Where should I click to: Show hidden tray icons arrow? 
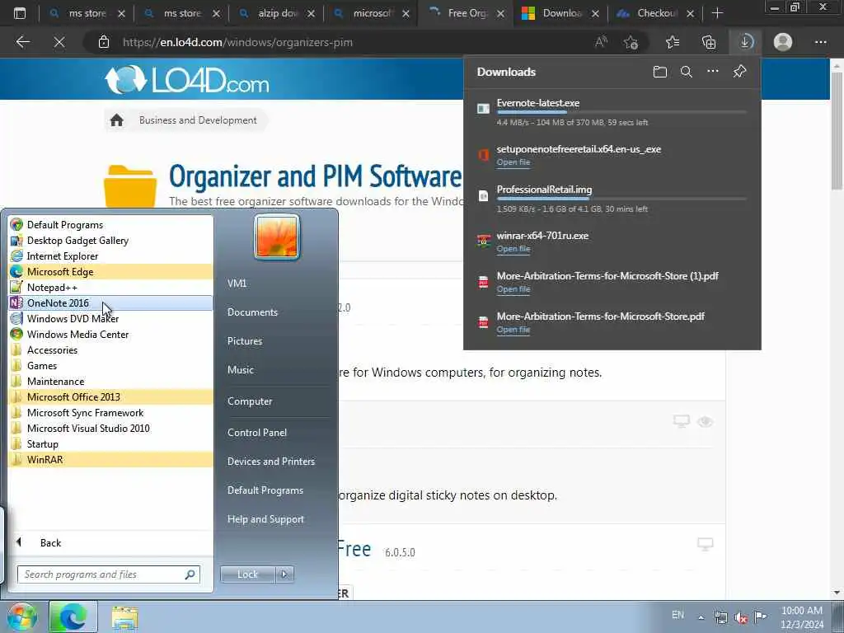[x=701, y=617]
